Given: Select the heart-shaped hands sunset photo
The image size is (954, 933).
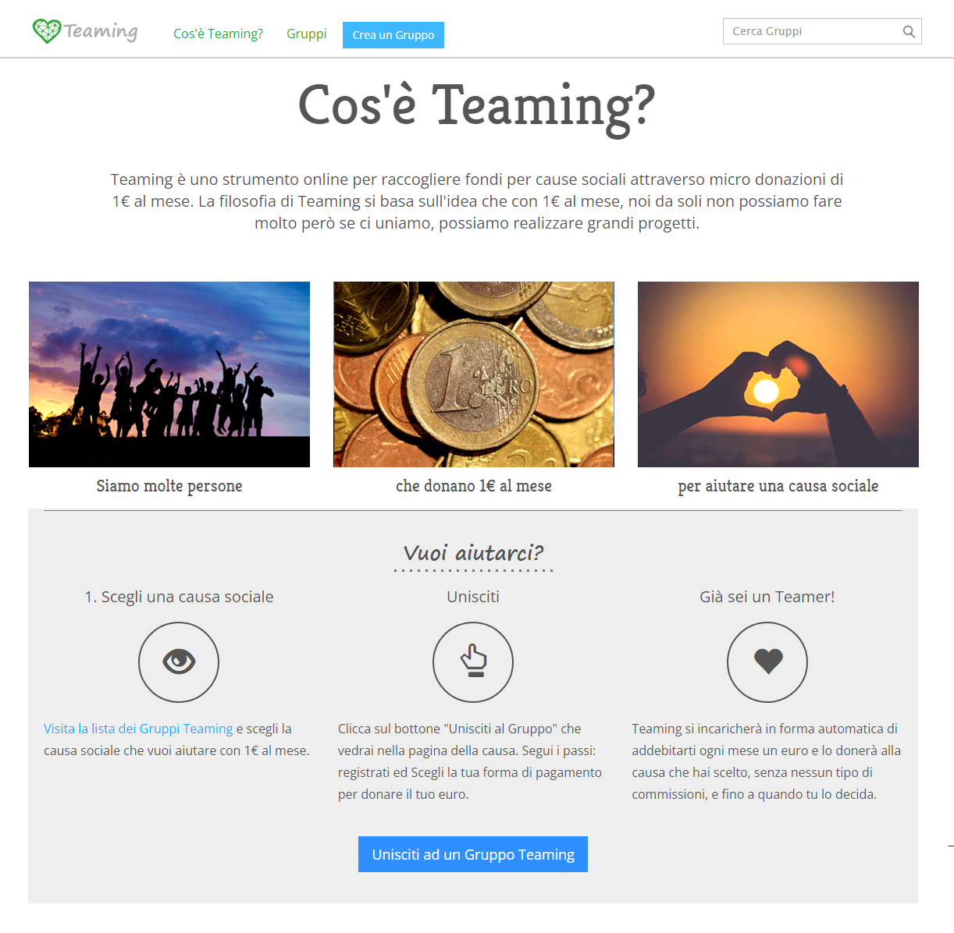Looking at the screenshot, I should (x=778, y=374).
